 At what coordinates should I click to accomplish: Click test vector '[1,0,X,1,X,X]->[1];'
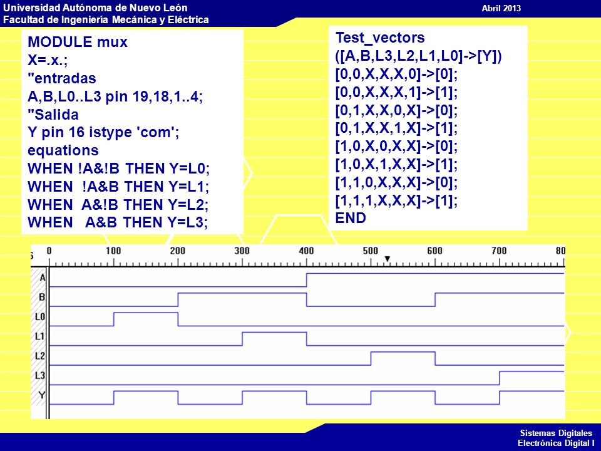tap(396, 165)
